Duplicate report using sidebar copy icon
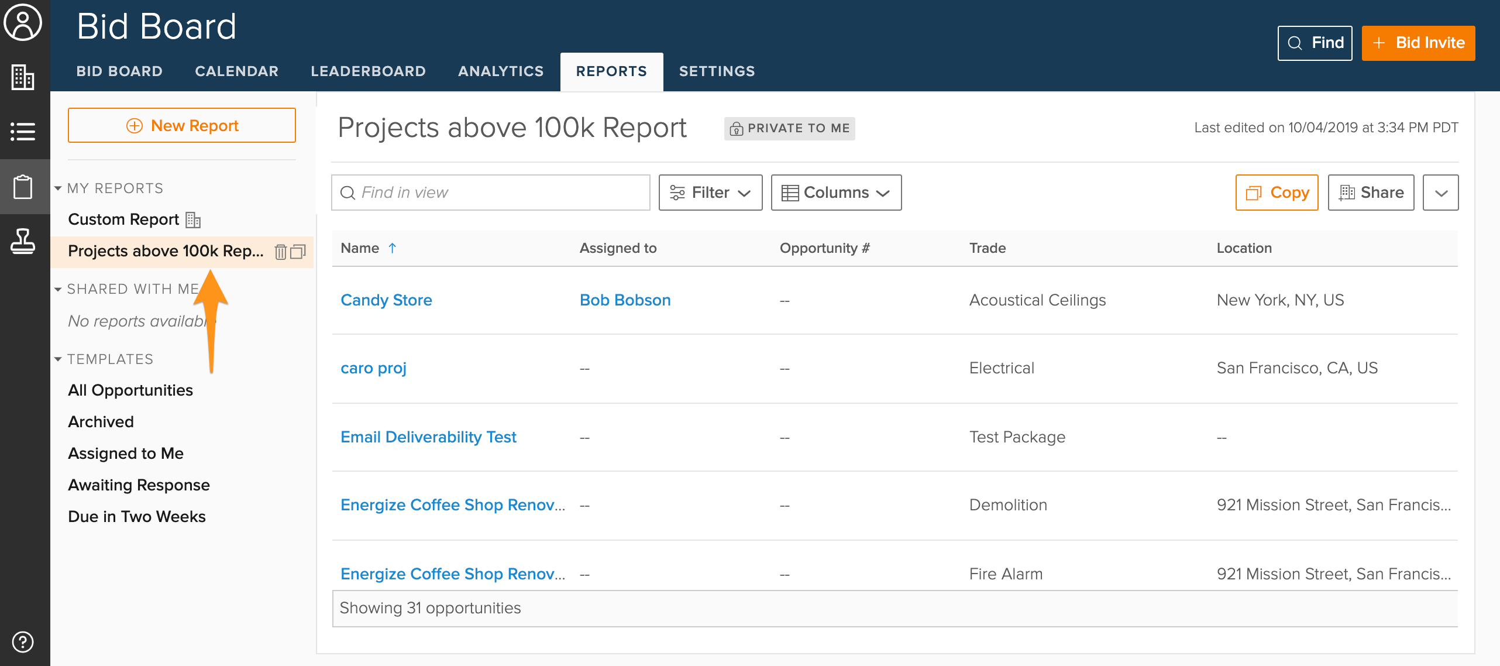This screenshot has width=1500, height=666. [298, 252]
